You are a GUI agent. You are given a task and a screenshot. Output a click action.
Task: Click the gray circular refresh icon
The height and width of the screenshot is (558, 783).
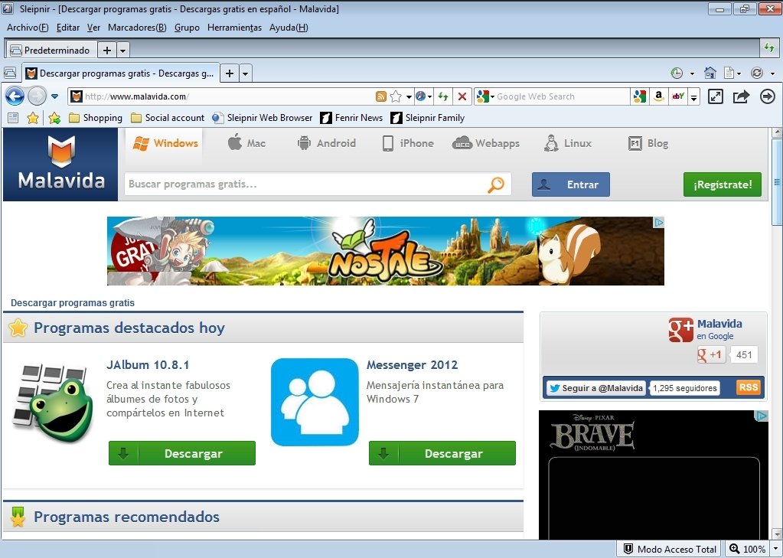(x=757, y=73)
